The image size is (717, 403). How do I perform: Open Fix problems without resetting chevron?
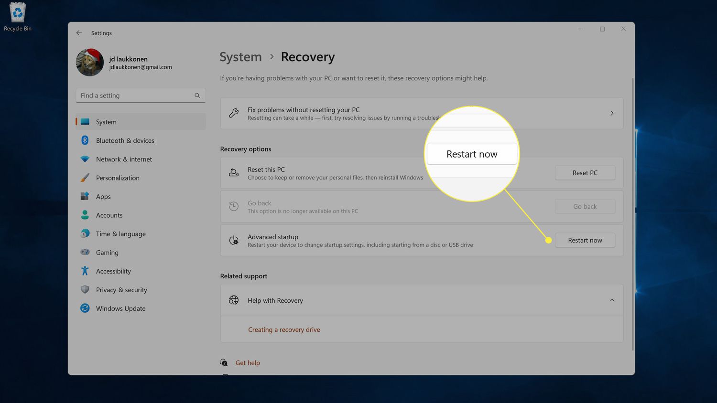coord(611,113)
